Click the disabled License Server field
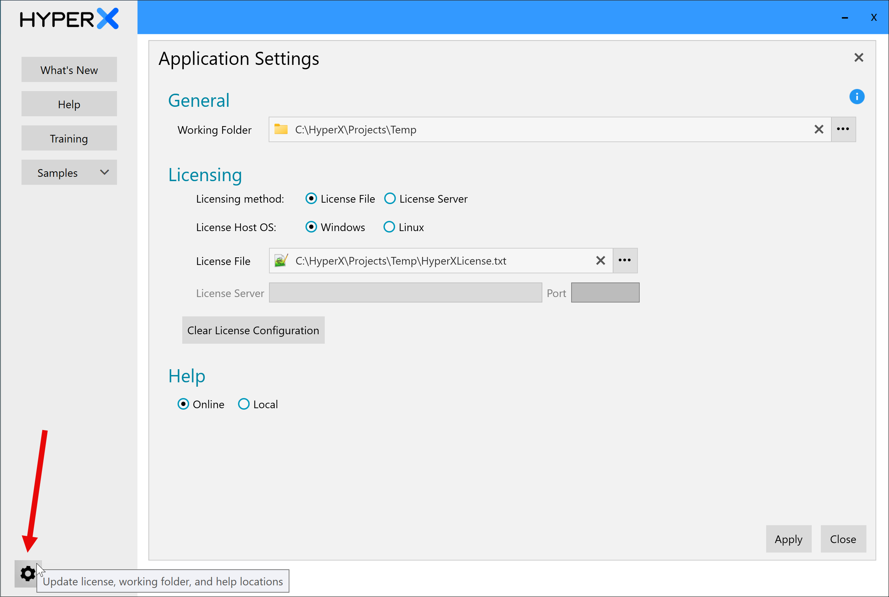889x597 pixels. (x=405, y=292)
